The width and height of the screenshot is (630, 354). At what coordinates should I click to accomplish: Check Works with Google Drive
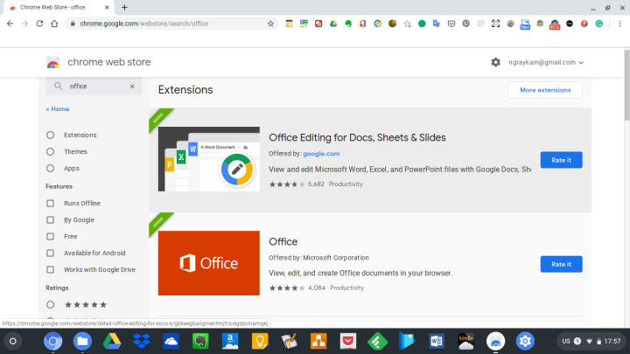50,270
